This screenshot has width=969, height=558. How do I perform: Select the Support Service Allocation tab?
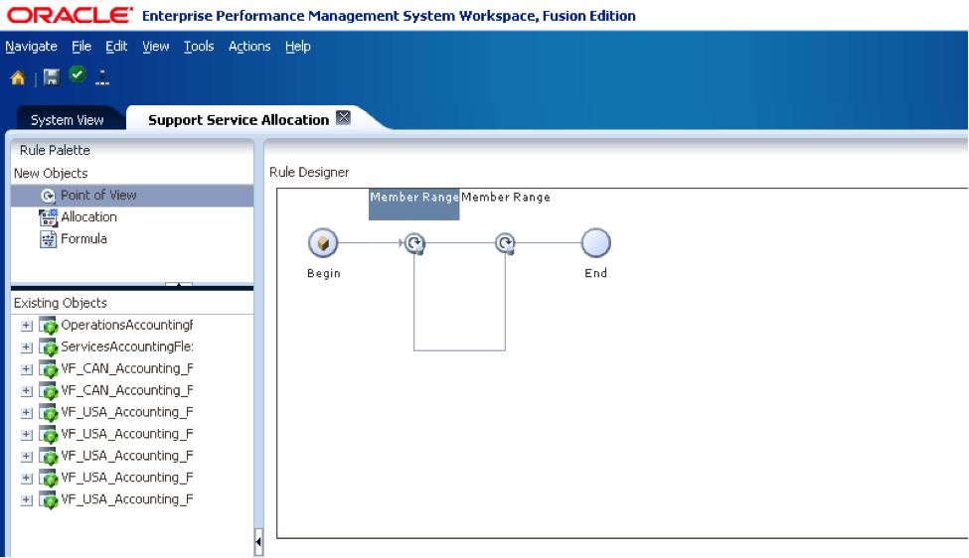point(239,120)
